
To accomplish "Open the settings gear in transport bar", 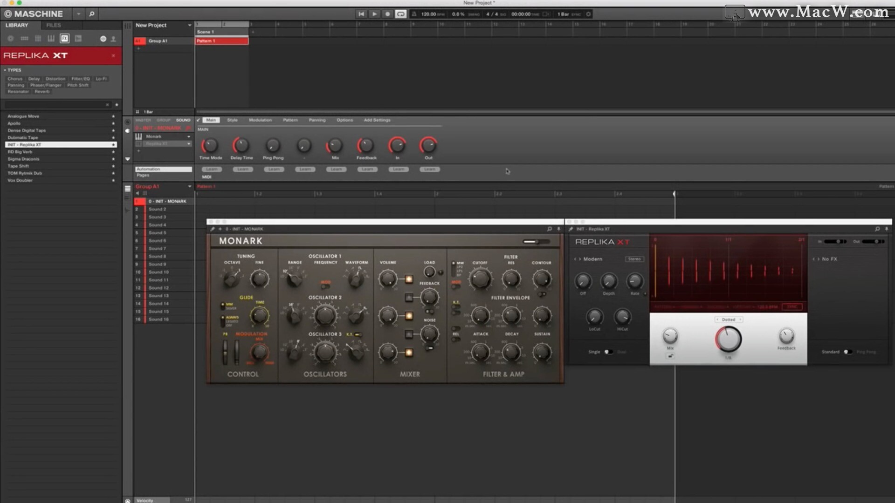I will pyautogui.click(x=588, y=14).
